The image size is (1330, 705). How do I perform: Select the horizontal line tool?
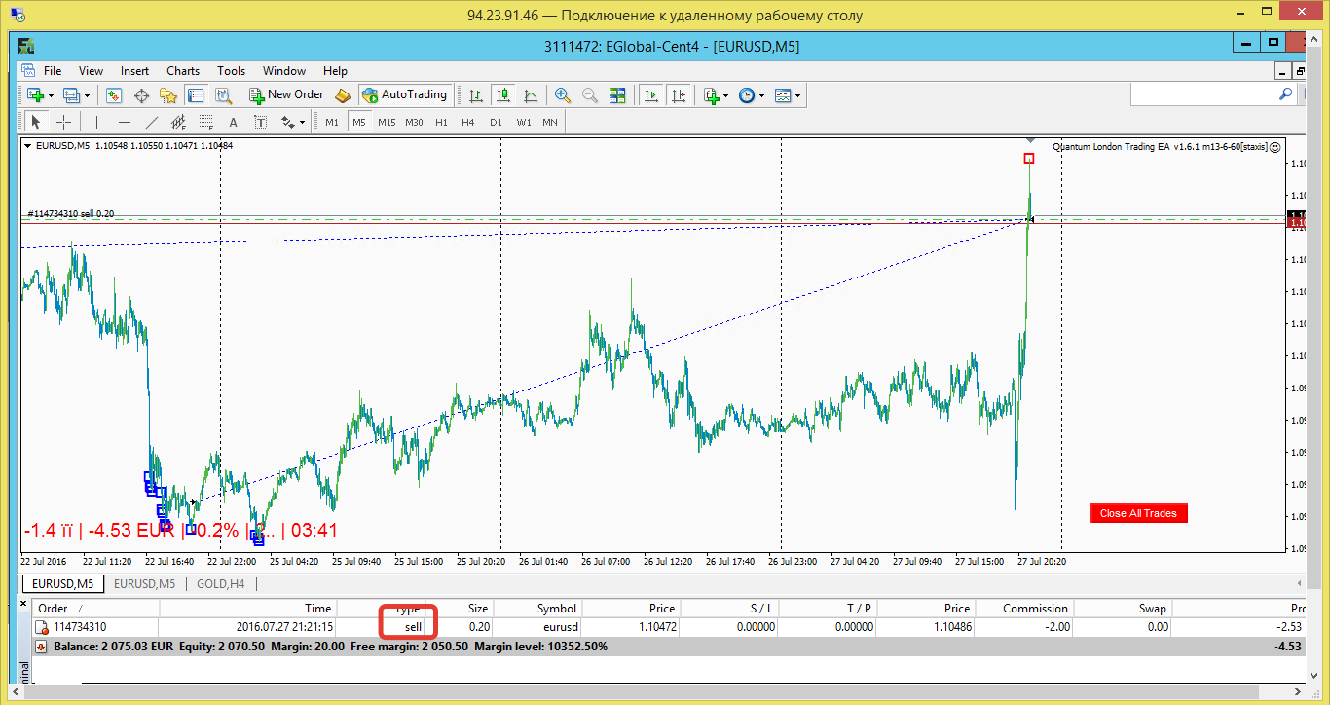click(124, 122)
